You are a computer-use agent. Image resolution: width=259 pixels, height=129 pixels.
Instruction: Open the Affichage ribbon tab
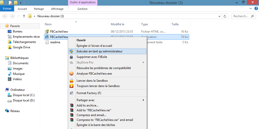(57, 9)
